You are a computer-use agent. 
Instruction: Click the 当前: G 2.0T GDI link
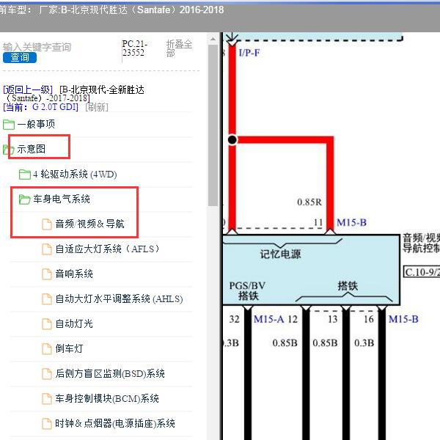click(40, 107)
